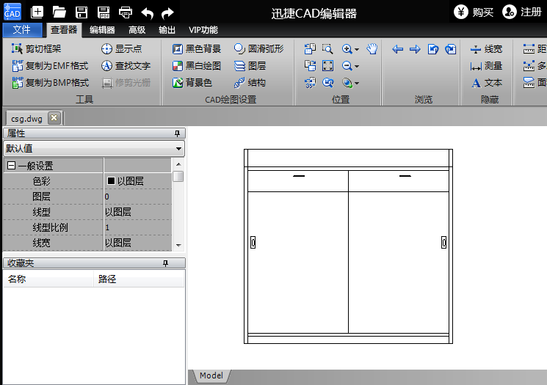Click the print icon in title bar
547x385 pixels.
(x=126, y=12)
